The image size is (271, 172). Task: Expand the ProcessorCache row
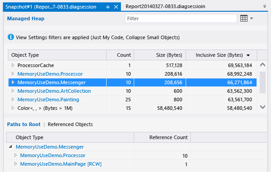coord(13,65)
